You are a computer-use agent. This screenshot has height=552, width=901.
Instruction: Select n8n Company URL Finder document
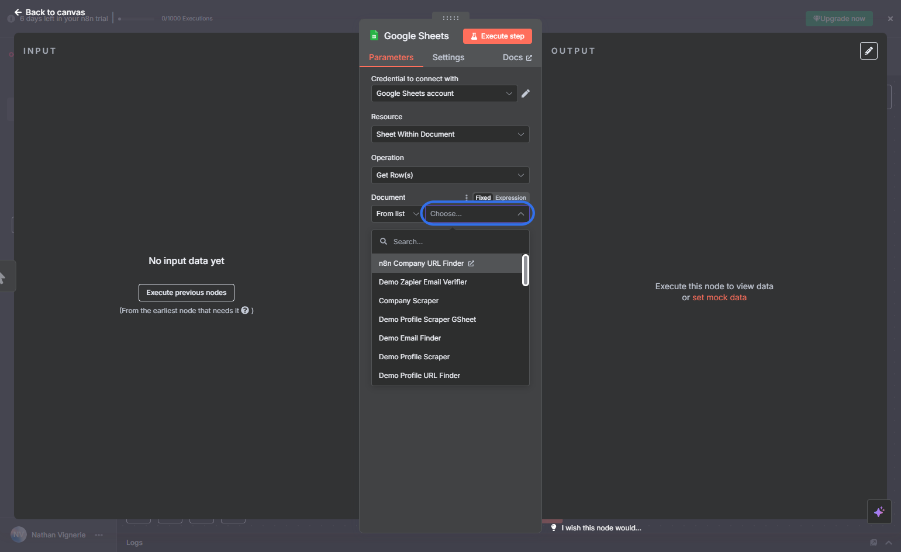pos(447,263)
